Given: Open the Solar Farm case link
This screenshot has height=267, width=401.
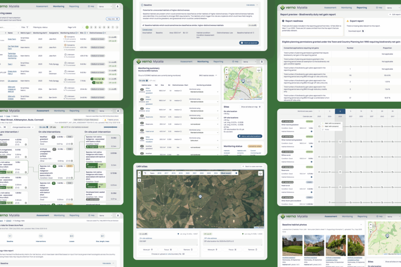Looking at the screenshot, I should pos(12,39).
